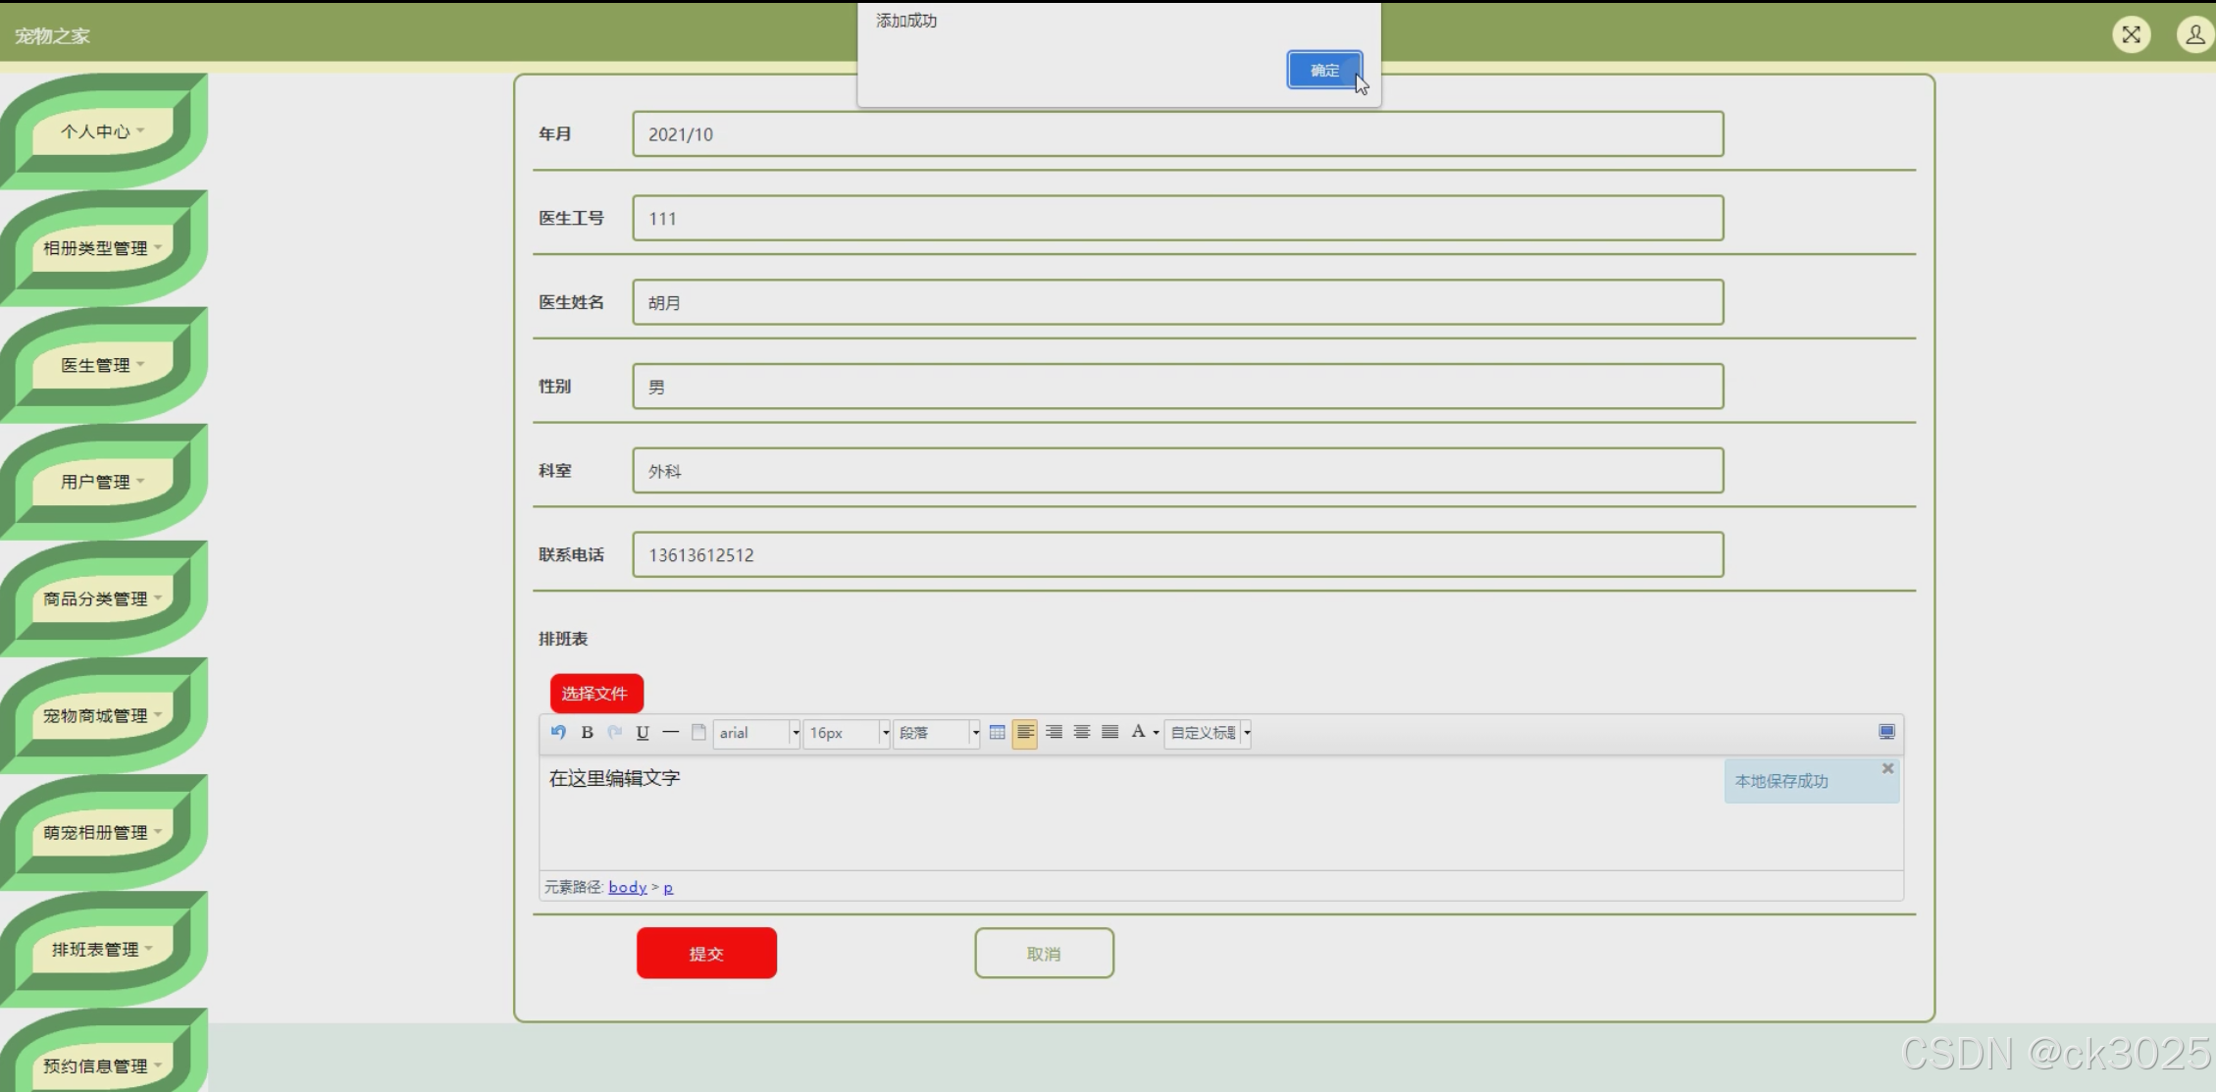Image resolution: width=2216 pixels, height=1092 pixels.
Task: Open the arial font family dropdown
Action: [795, 733]
